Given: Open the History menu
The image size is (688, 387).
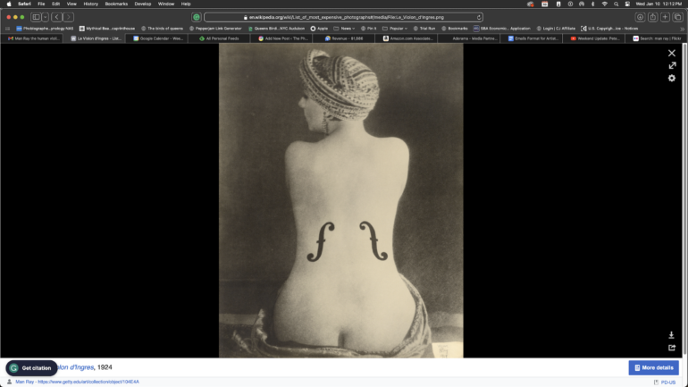Looking at the screenshot, I should click(90, 4).
